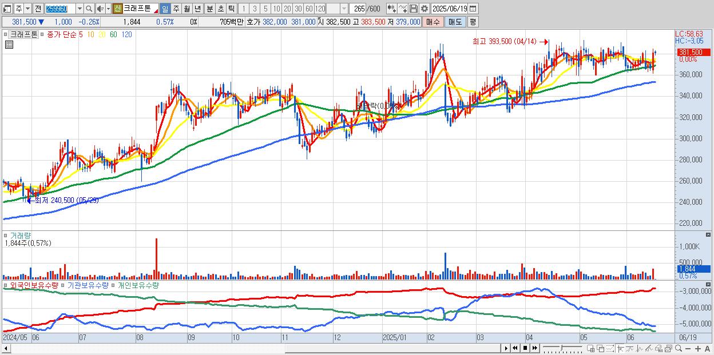The image size is (714, 355).
Task: Click the save diskette icon
Action: click(414, 9)
